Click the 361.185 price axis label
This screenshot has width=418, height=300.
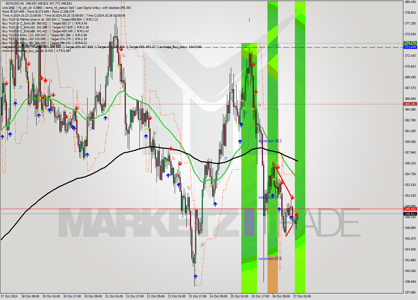(410, 131)
